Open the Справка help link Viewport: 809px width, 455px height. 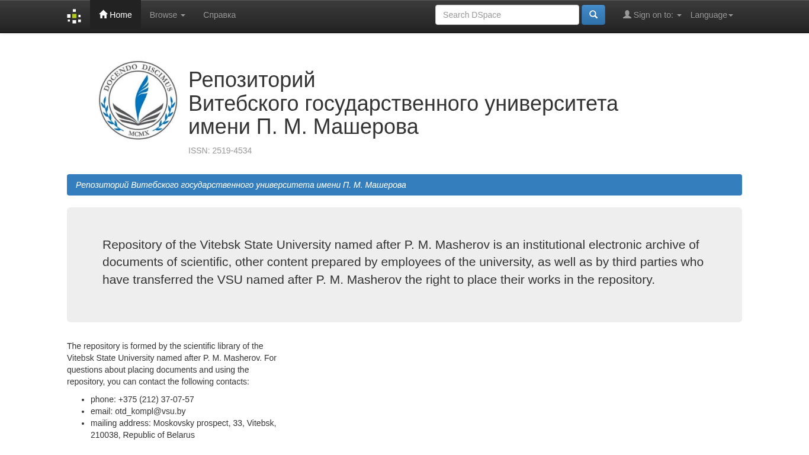coord(219,15)
